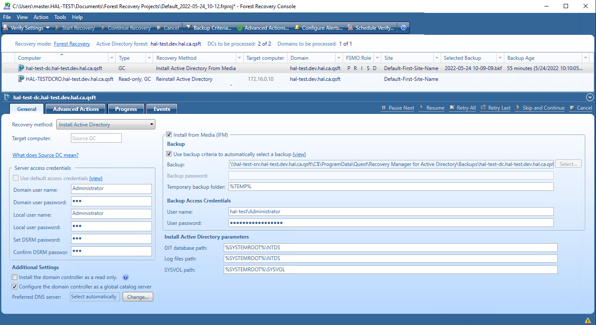Click the DIT database path field
596x325 pixels.
coord(390,248)
